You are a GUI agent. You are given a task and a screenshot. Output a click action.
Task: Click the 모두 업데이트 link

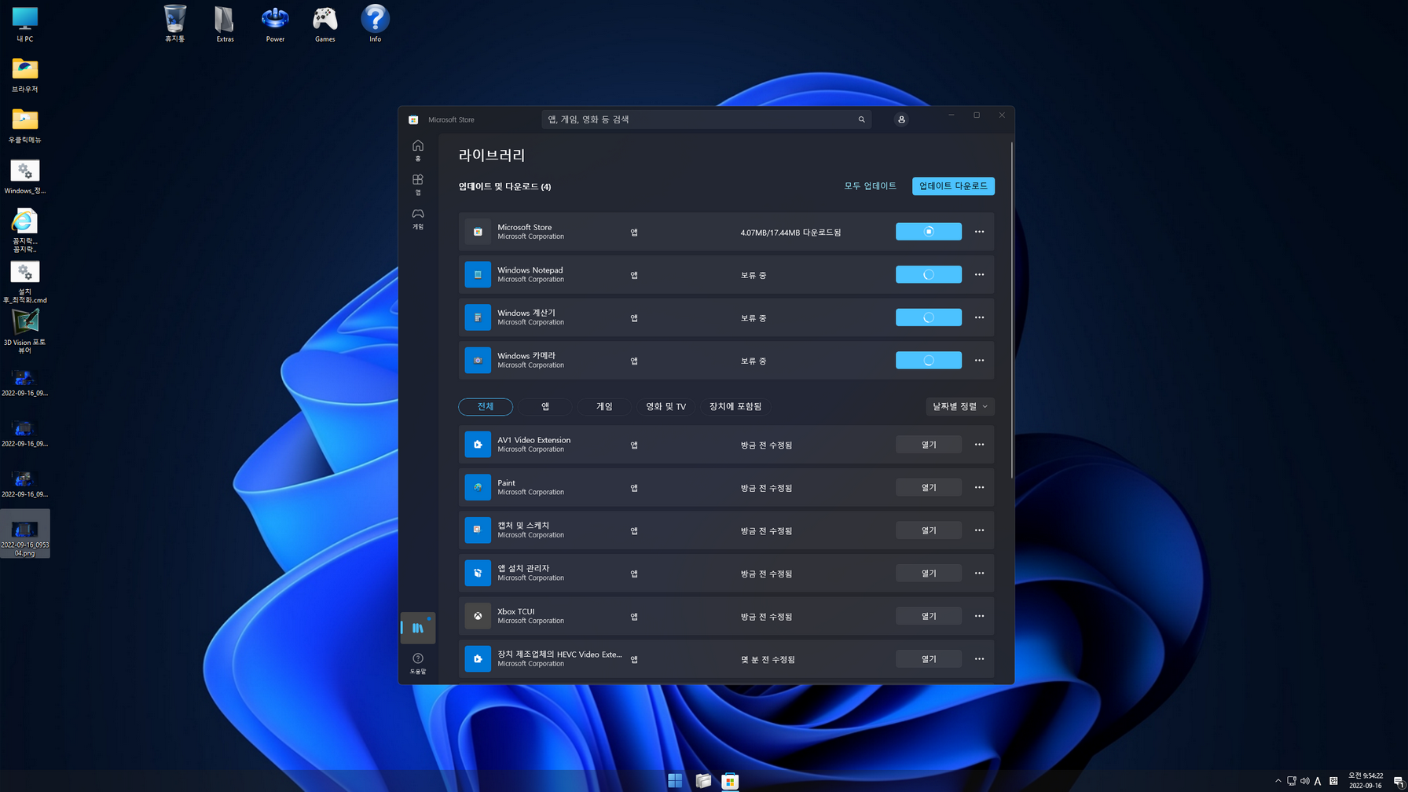tap(870, 186)
